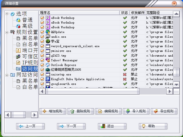Go to previous page with 上一页

click(30, 126)
